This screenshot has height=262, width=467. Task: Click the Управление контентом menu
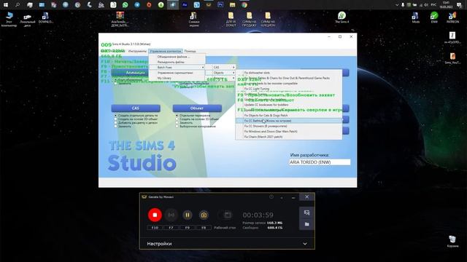tap(166, 51)
